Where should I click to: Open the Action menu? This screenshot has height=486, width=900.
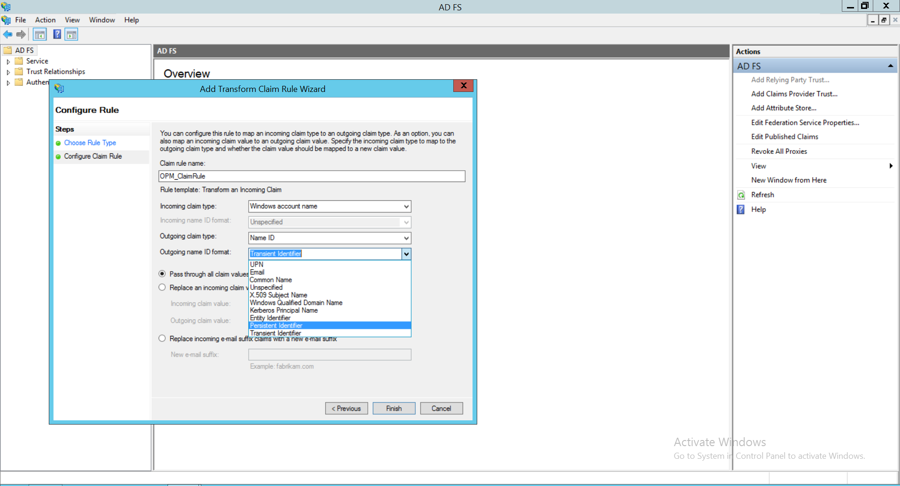coord(45,20)
